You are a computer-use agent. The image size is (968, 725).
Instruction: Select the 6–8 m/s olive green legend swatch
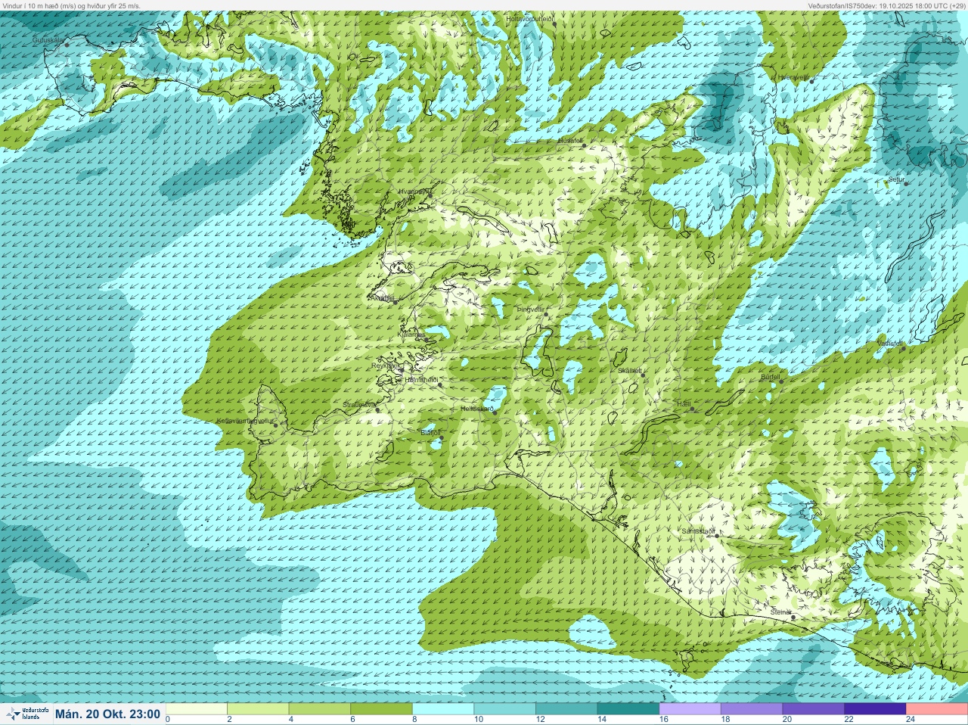tap(382, 709)
